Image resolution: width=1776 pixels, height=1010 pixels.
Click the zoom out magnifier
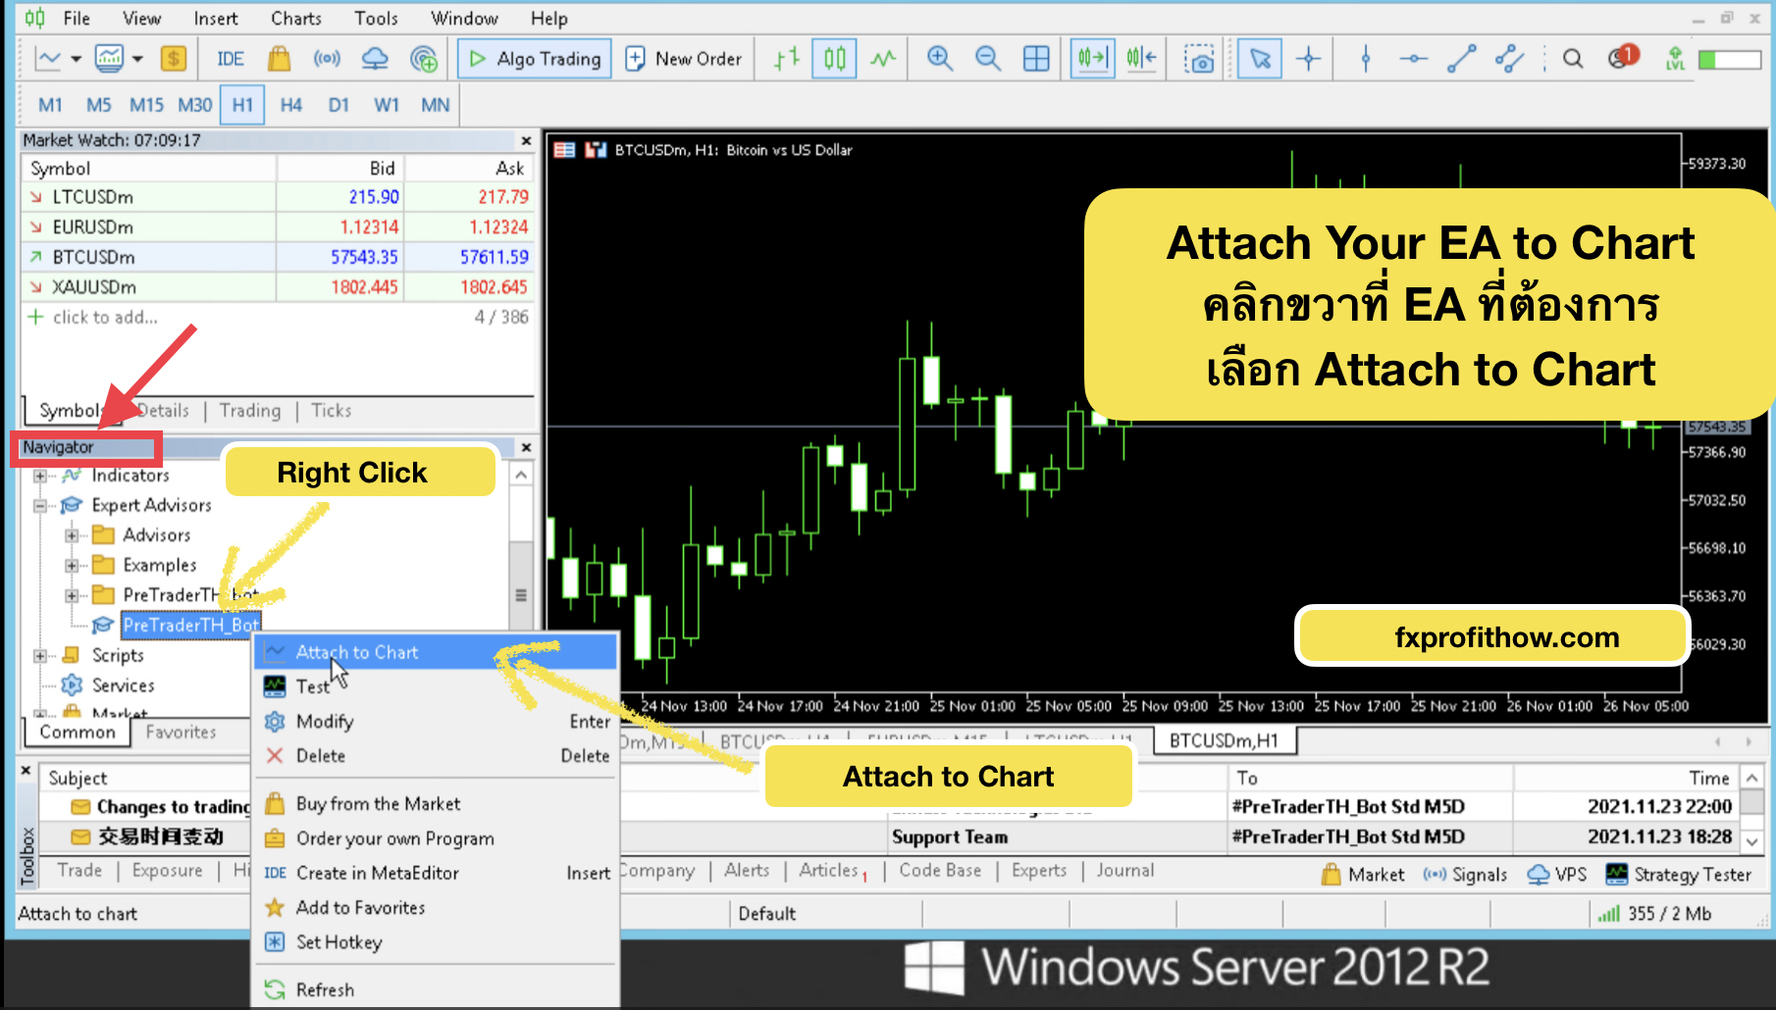point(988,59)
